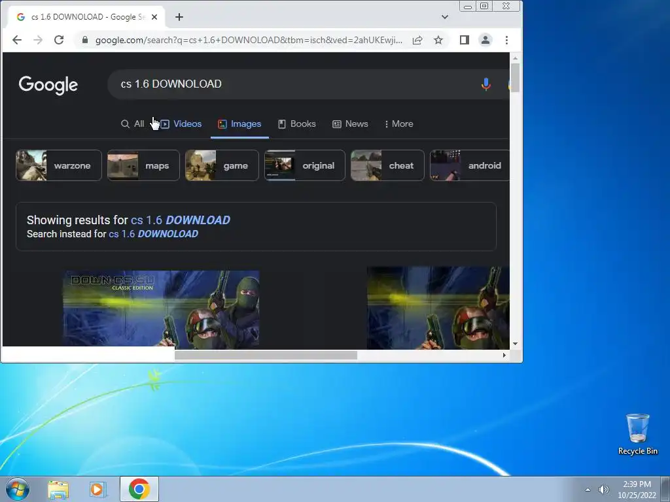Filter images by the game chip
Viewport: 670px width, 502px height.
[222, 165]
